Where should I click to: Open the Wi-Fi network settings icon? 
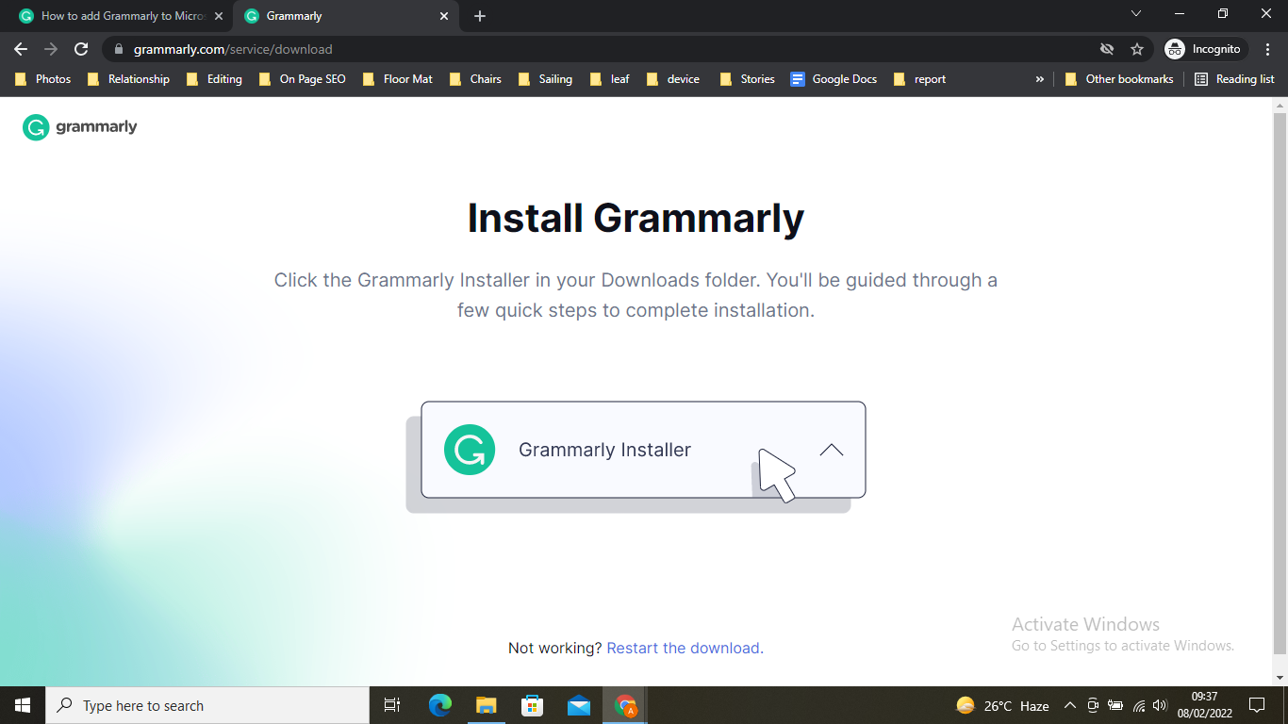1139,705
